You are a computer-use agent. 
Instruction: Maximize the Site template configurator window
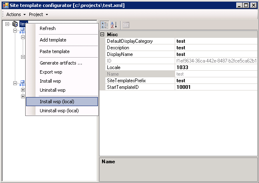coord(246,5)
